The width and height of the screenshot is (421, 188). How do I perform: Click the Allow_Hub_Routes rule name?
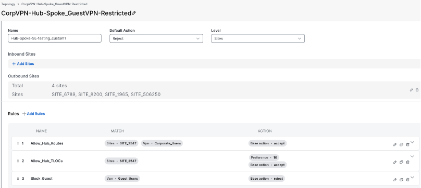[47, 143]
